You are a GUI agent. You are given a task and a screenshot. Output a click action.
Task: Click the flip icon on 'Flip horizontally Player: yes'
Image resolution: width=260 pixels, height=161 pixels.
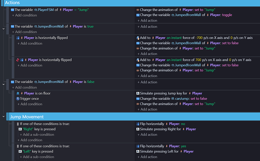138,146
